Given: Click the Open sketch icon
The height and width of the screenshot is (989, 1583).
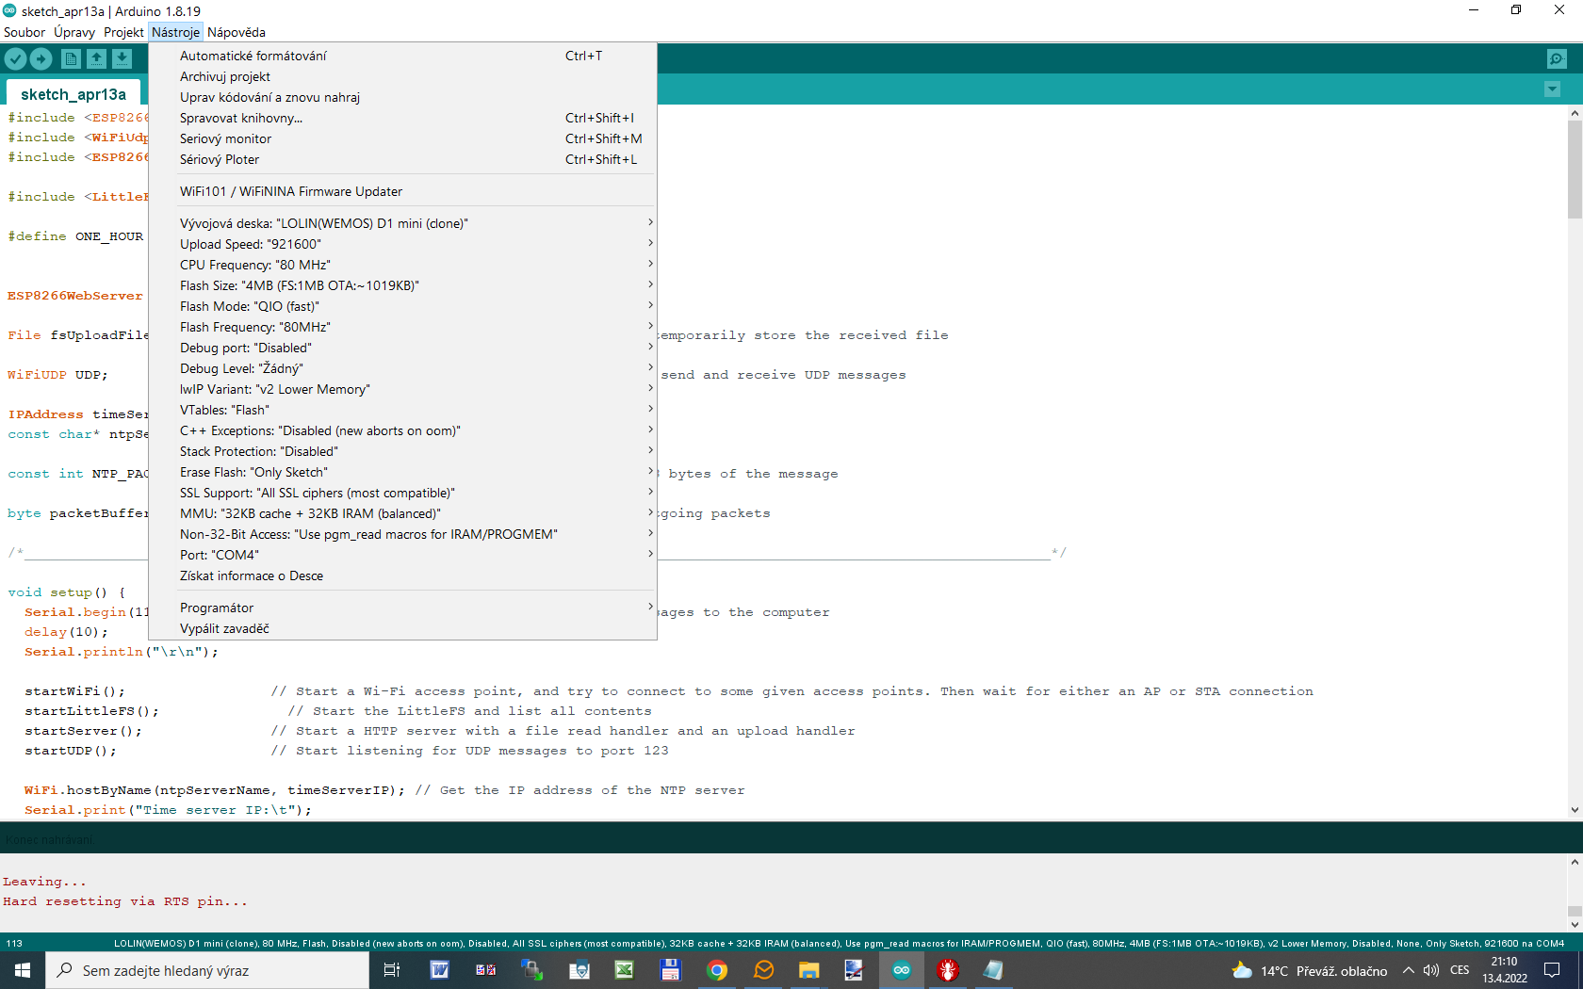Looking at the screenshot, I should 96,58.
